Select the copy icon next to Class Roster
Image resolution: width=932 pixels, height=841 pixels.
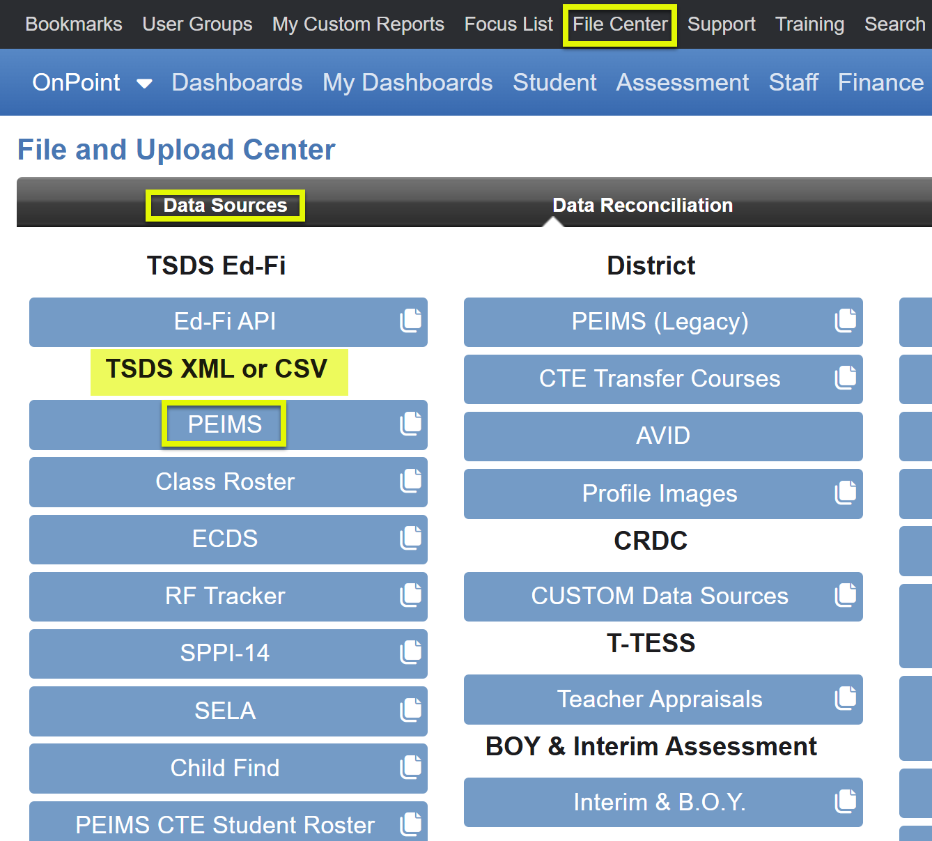(412, 481)
